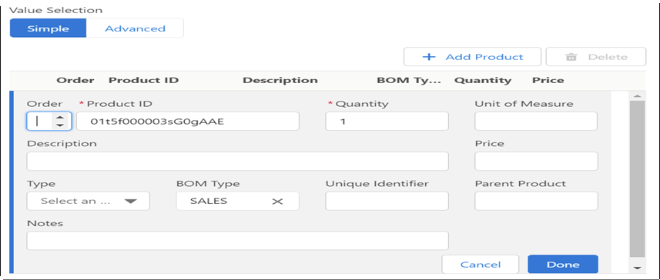Image resolution: width=660 pixels, height=280 pixels.
Task: Click the Unit of Measure field
Action: click(536, 121)
